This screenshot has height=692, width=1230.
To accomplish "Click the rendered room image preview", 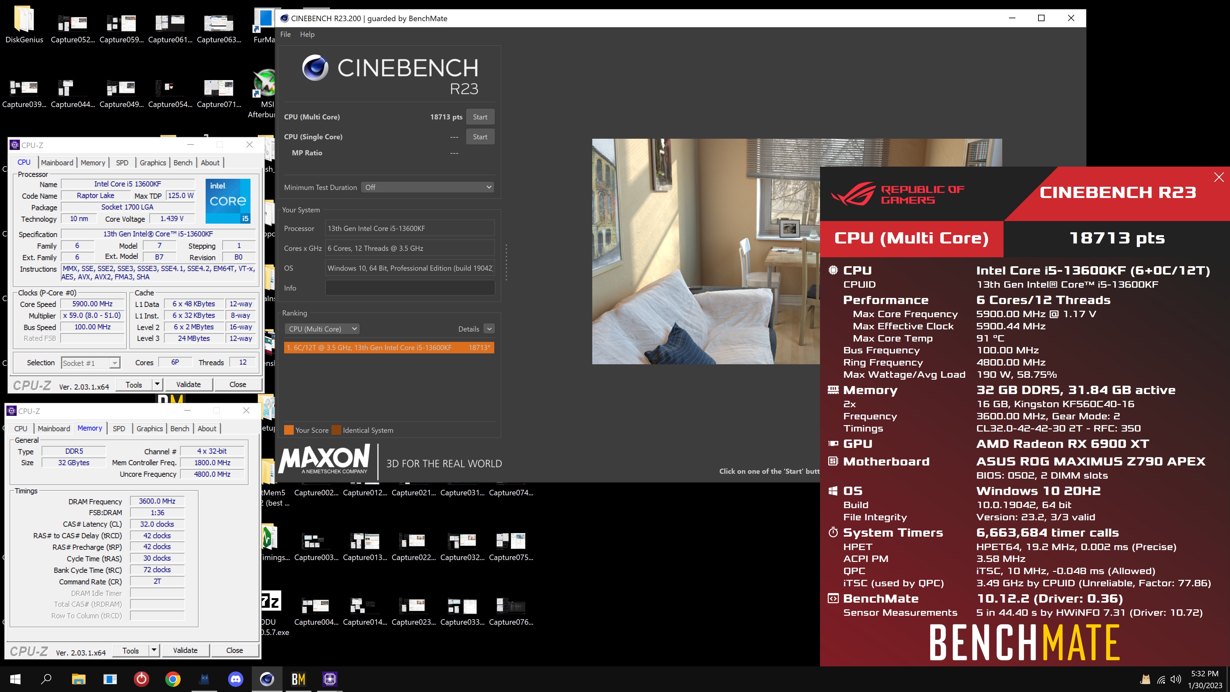I will (x=706, y=252).
